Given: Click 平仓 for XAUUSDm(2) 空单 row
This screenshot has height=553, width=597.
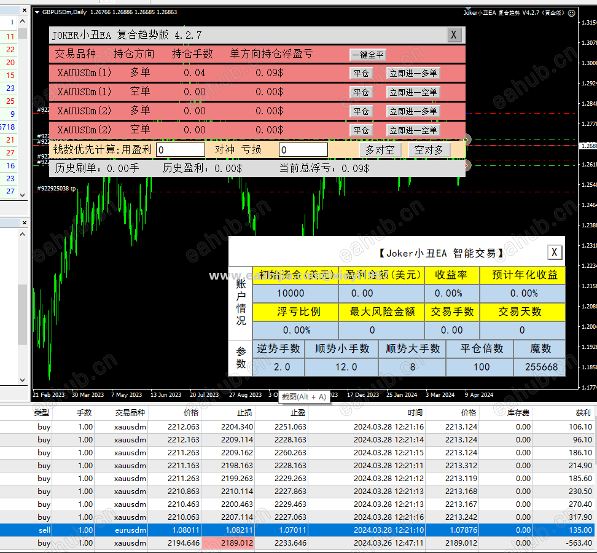Looking at the screenshot, I should (361, 130).
